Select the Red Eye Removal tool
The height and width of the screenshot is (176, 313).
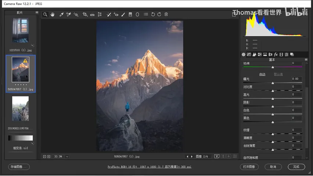click(x=116, y=14)
